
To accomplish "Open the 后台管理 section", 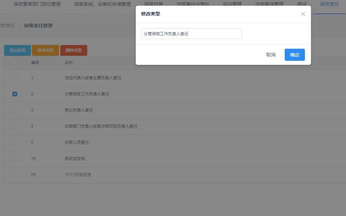I will click(x=232, y=4).
